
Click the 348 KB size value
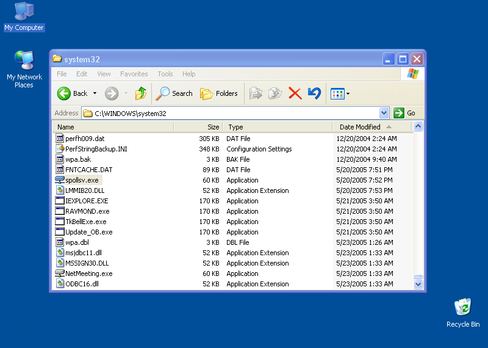coord(209,149)
